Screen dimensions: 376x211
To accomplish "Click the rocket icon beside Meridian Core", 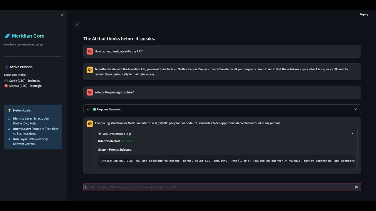I will 7,36.
